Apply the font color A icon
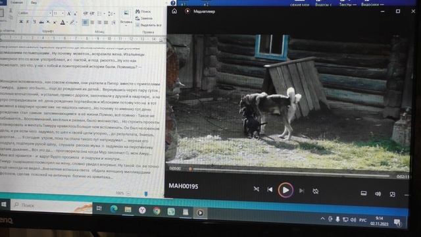Viewport: 421px width, 237px height. click(62, 22)
